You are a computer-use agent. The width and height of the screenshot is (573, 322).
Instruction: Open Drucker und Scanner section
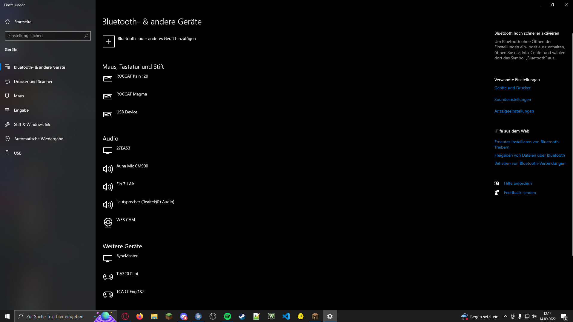48,81
